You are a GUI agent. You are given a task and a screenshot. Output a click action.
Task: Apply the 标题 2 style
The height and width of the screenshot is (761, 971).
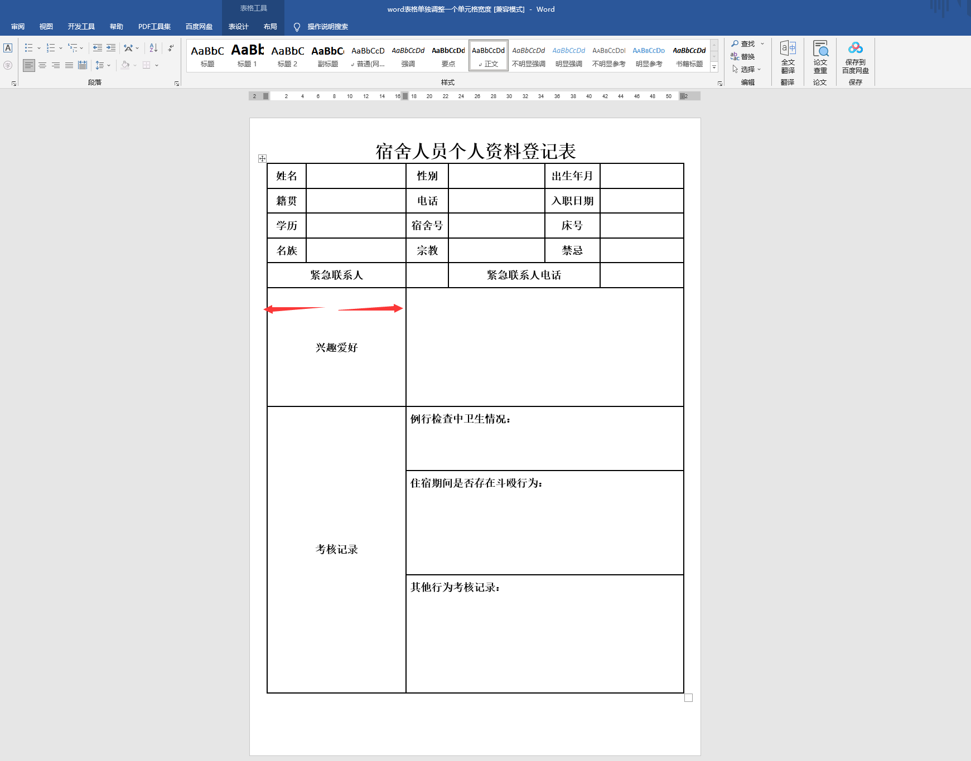[288, 56]
